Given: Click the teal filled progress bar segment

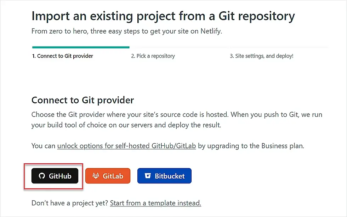Looking at the screenshot, I should pyautogui.click(x=81, y=47).
